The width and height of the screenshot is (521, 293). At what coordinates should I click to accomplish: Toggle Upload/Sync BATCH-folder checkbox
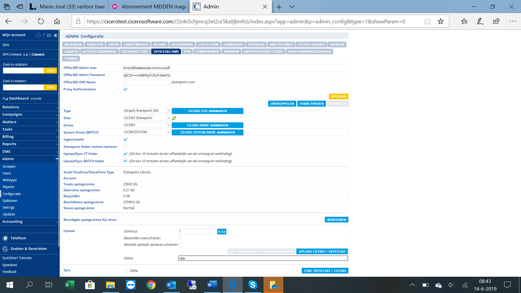pos(125,161)
